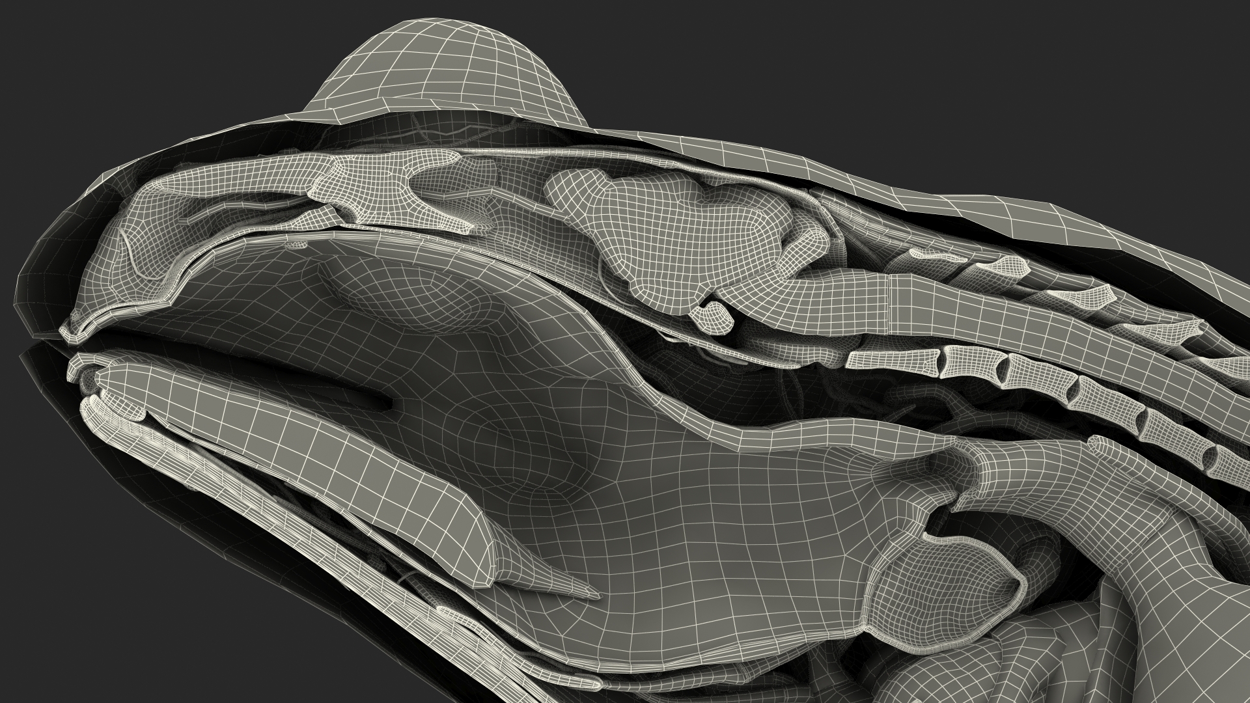Viewport: 1250px width, 703px height.
Task: Select the long tongue mesh in the mouth
Action: pos(293,449)
